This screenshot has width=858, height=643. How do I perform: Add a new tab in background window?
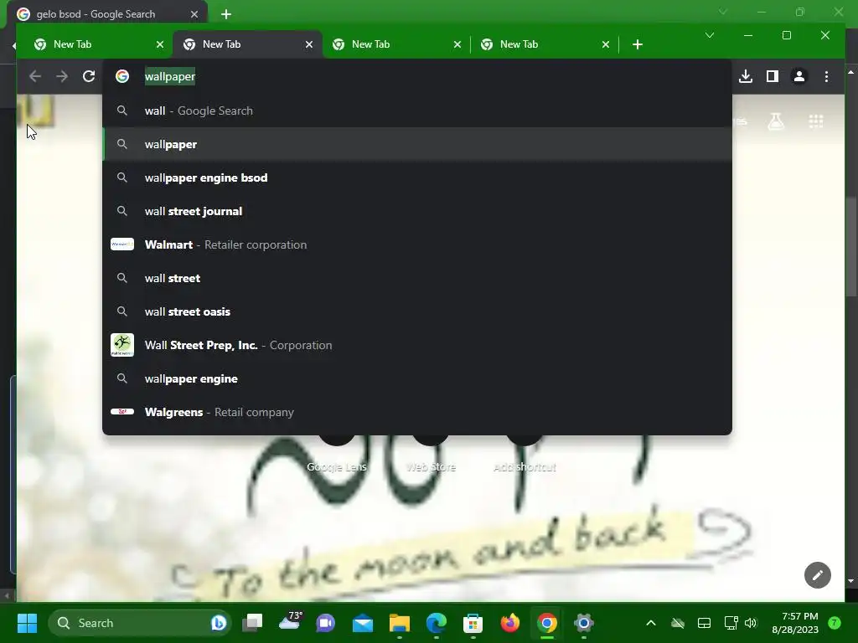[x=226, y=14]
